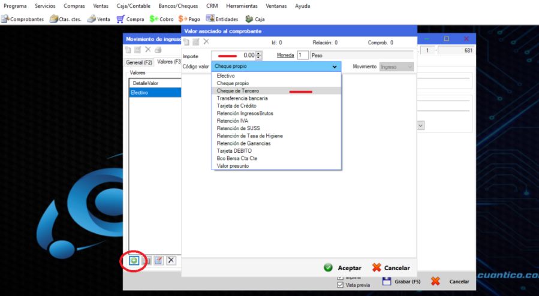This screenshot has height=296, width=539.
Task: Open the Ventas menu
Action: tap(101, 6)
